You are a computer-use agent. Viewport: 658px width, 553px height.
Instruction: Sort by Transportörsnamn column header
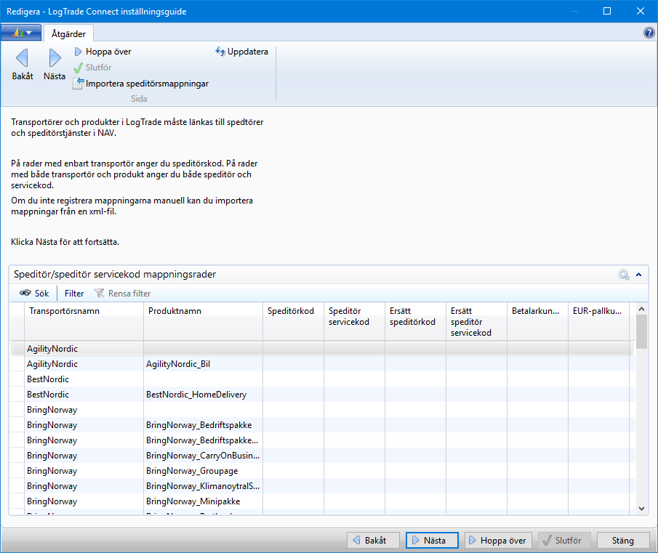84,321
